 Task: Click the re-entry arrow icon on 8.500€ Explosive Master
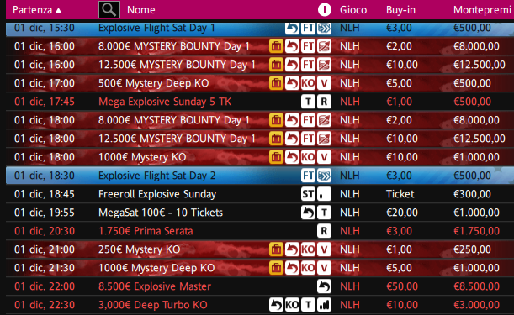point(324,286)
